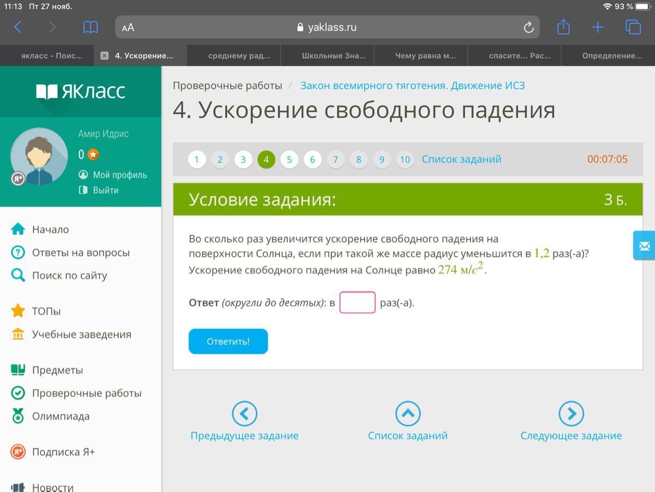Go to next task arrow icon

click(571, 414)
